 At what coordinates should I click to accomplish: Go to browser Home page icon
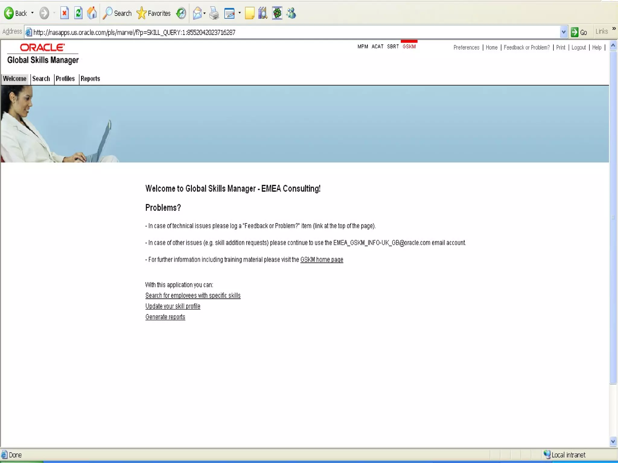[x=92, y=13]
